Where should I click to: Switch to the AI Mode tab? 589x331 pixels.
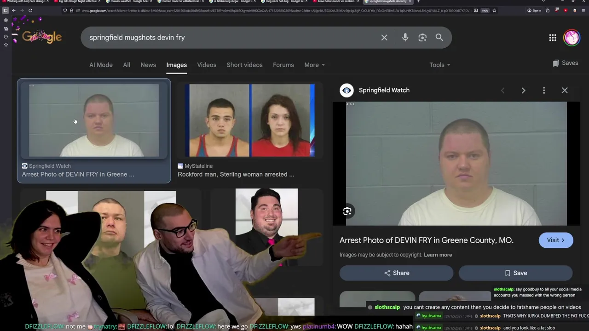[101, 65]
